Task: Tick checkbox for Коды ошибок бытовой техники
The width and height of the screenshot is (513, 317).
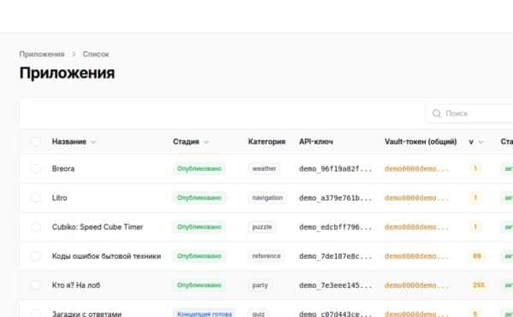Action: (x=36, y=255)
